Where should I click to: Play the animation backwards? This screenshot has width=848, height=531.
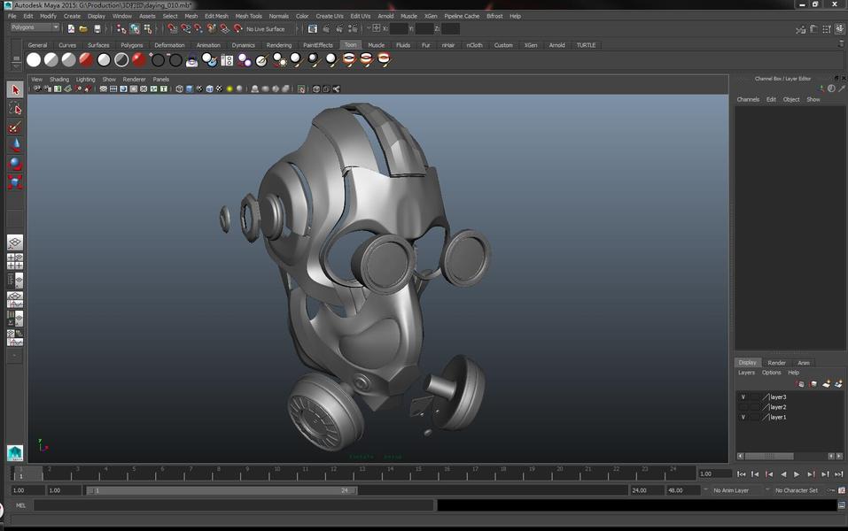tap(783, 474)
